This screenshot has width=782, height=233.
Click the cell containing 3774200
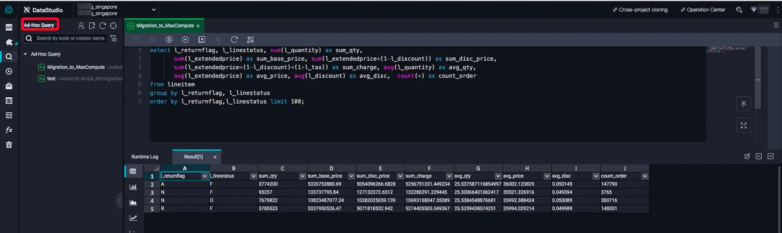click(x=282, y=184)
